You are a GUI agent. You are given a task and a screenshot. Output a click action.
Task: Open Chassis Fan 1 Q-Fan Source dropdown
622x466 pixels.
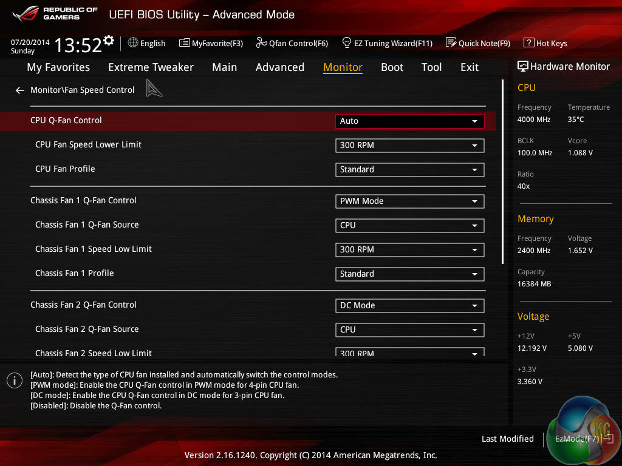coord(410,226)
